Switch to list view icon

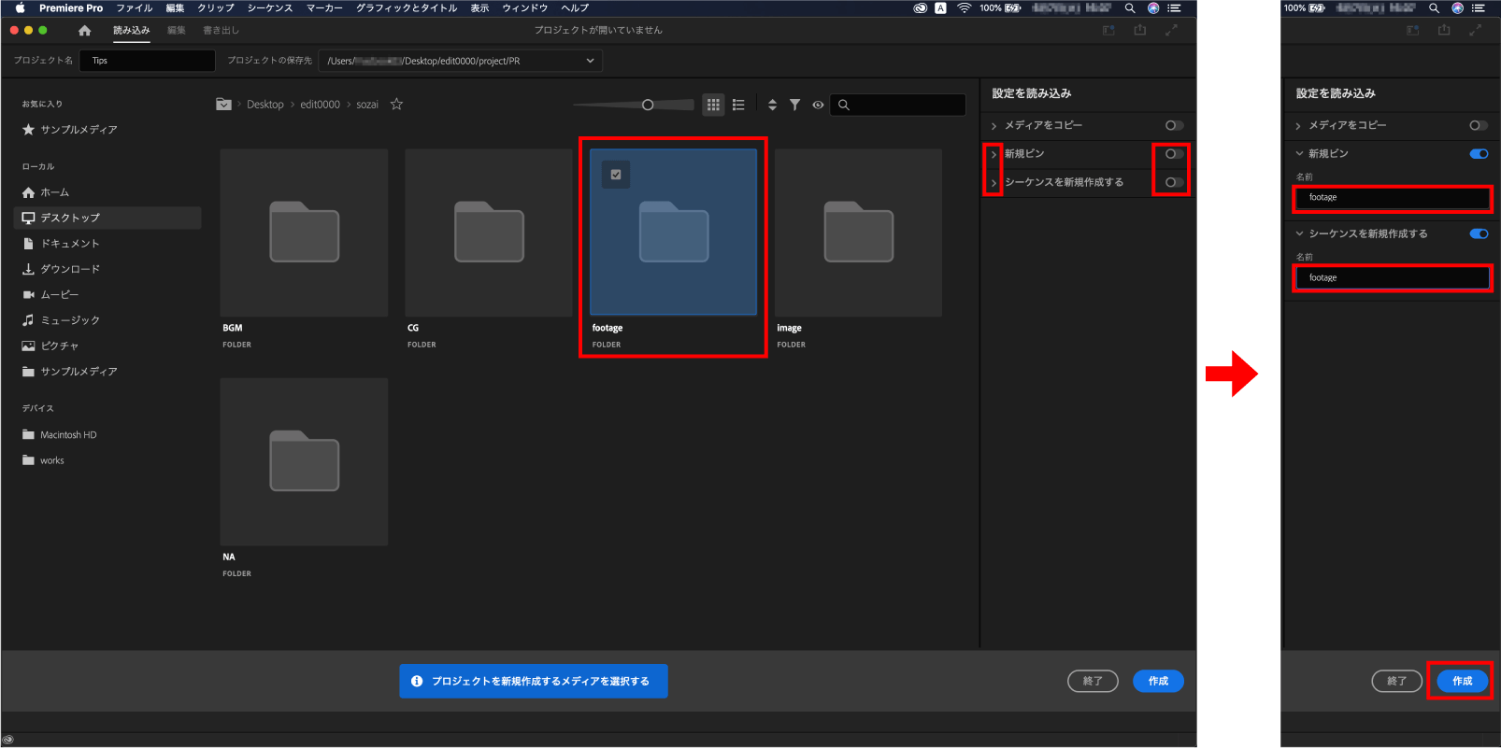[x=738, y=106]
